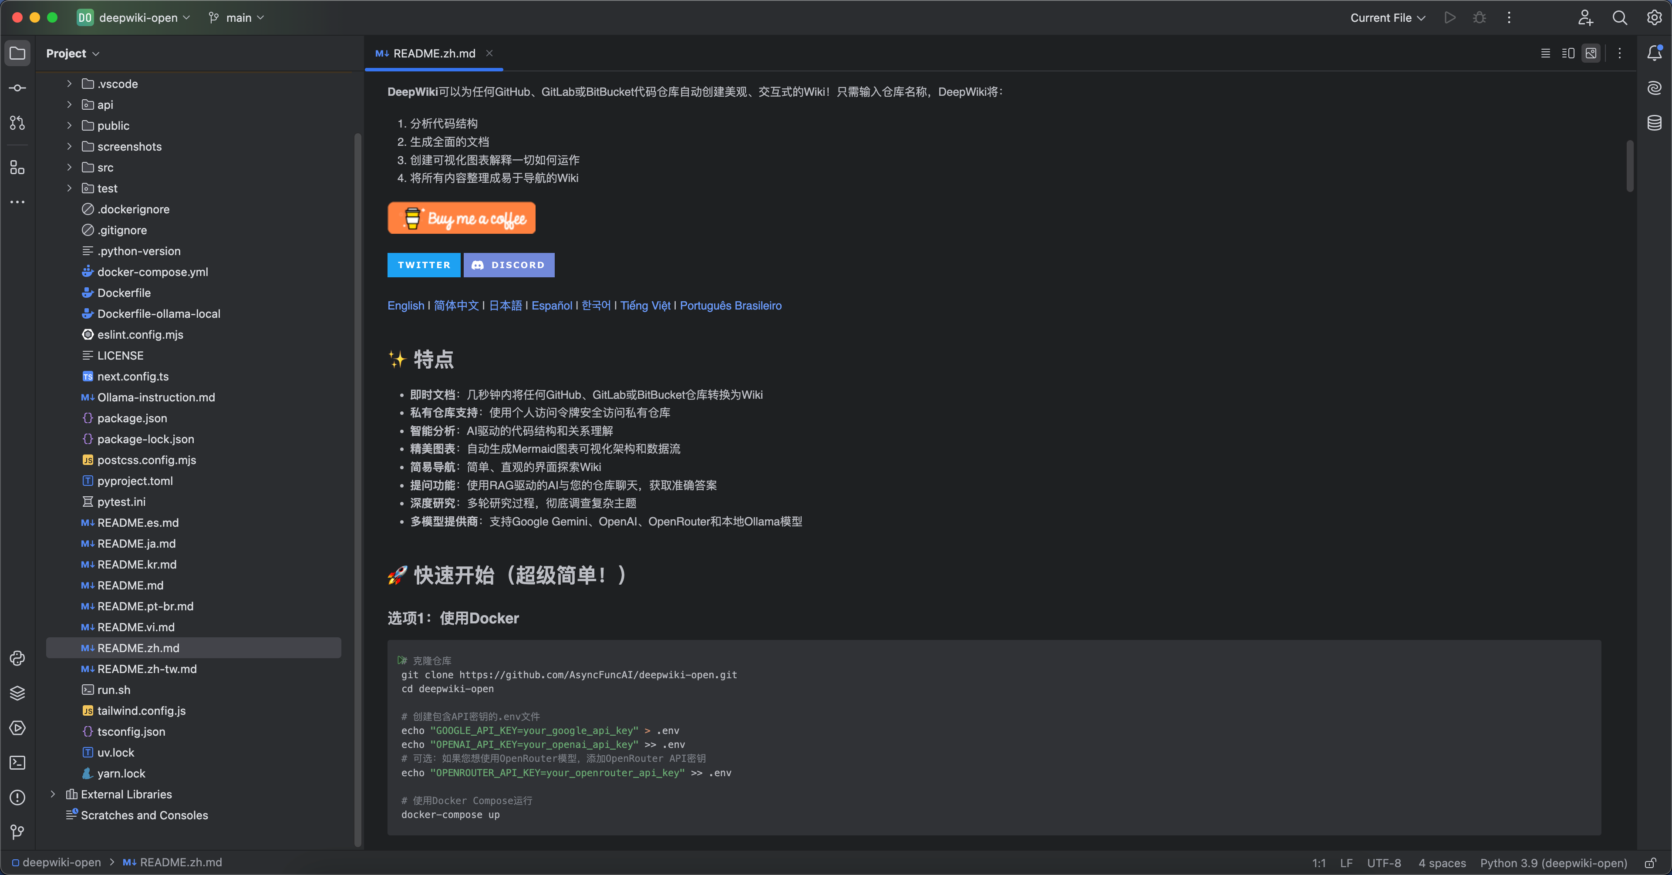Open the Python Console tool window
The image size is (1672, 875).
click(x=17, y=658)
